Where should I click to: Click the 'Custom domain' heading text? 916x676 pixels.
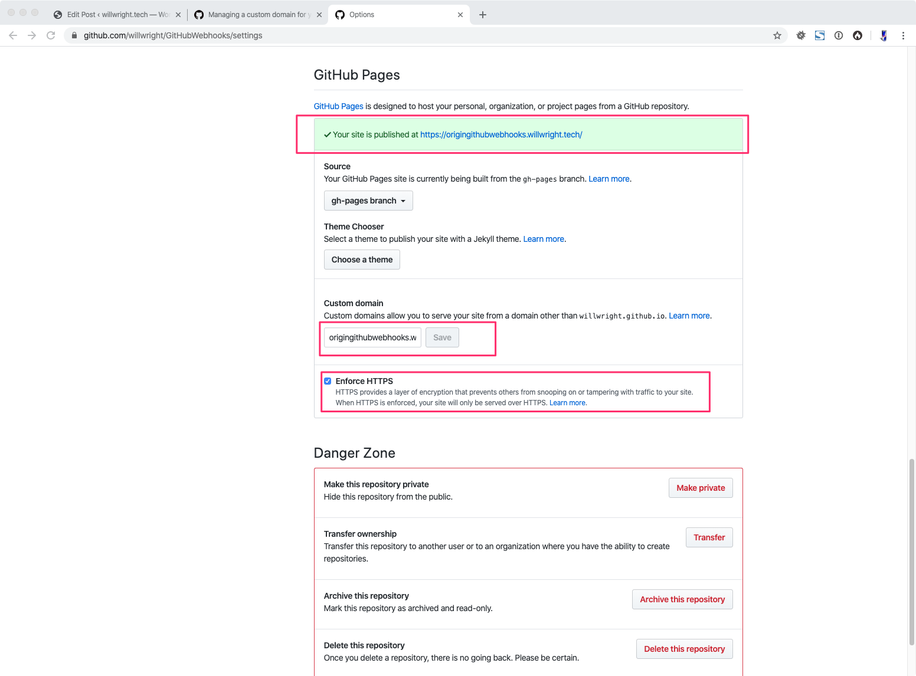click(x=354, y=303)
